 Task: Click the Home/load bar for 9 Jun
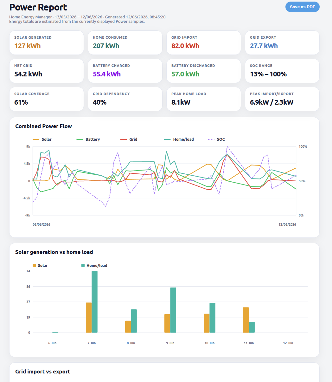pyautogui.click(x=173, y=310)
